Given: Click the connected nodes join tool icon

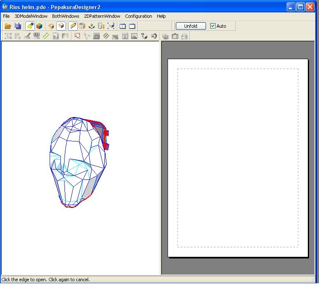Looking at the screenshot, I should point(87,36).
